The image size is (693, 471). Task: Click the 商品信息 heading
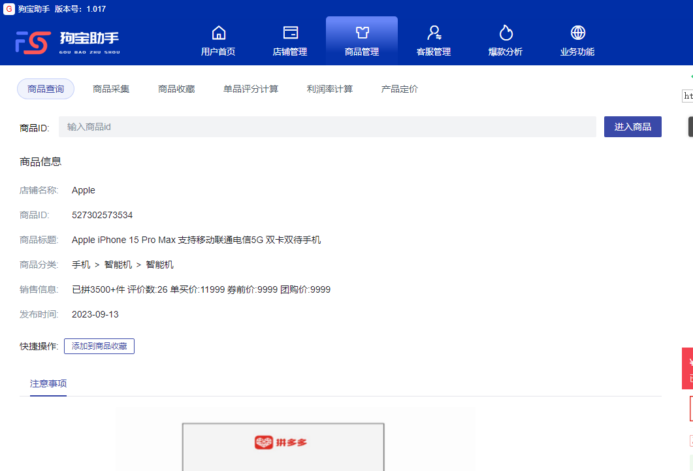[40, 162]
